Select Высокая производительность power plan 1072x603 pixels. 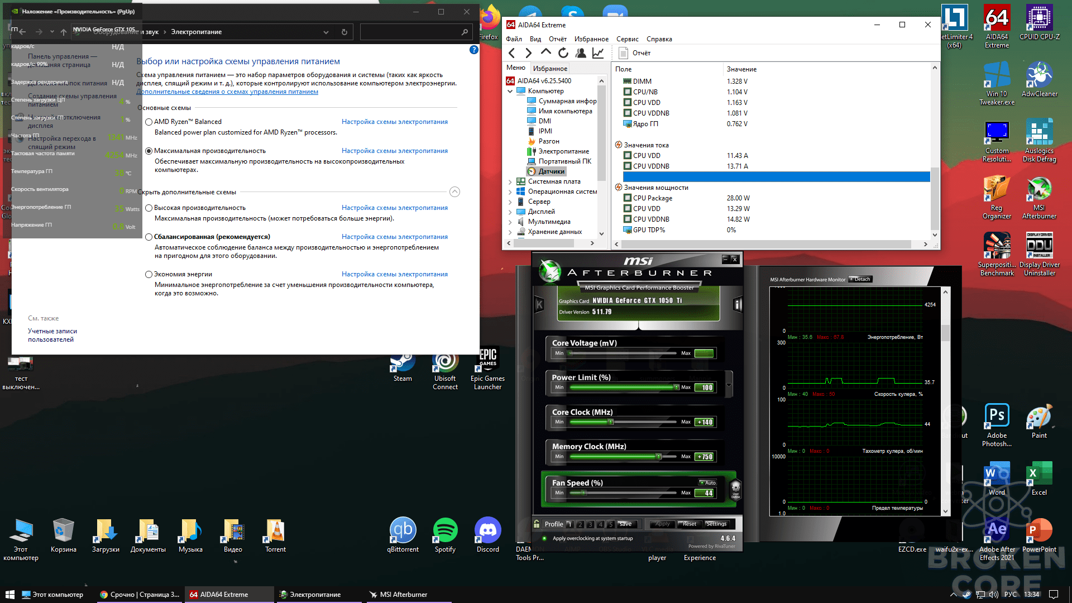pos(149,208)
